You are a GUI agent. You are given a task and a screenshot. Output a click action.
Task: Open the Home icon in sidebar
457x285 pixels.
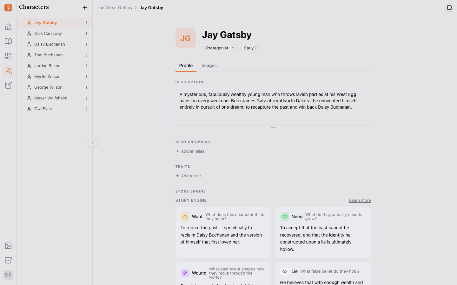(x=8, y=27)
